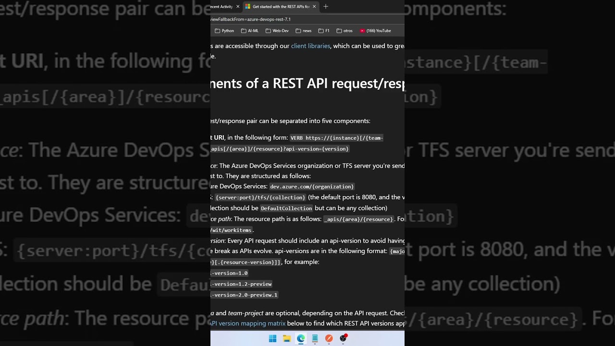The width and height of the screenshot is (615, 346).
Task: Click the 'REST API request/response' heading
Action: coord(307,83)
